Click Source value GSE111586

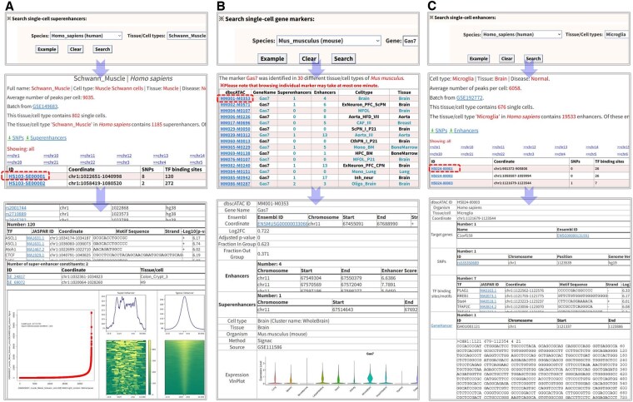point(270,347)
